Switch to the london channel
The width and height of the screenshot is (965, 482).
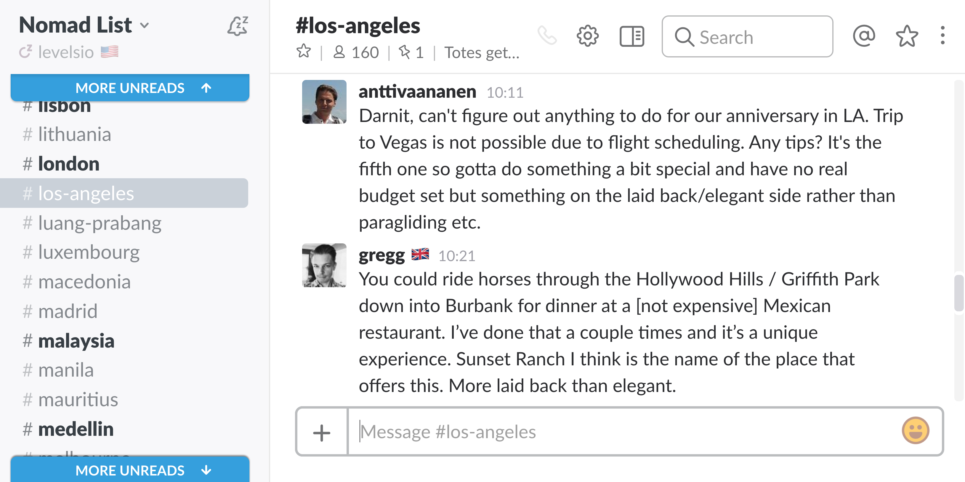pos(68,164)
